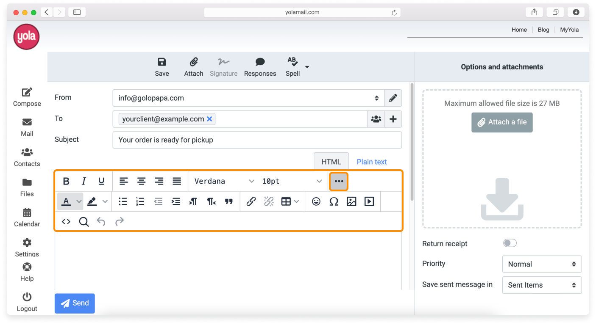Open the HTML source code editor
Screen dimensions: 596x325
point(66,221)
